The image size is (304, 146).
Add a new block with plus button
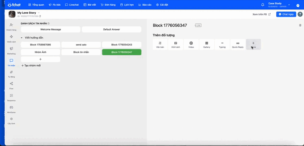41,59
